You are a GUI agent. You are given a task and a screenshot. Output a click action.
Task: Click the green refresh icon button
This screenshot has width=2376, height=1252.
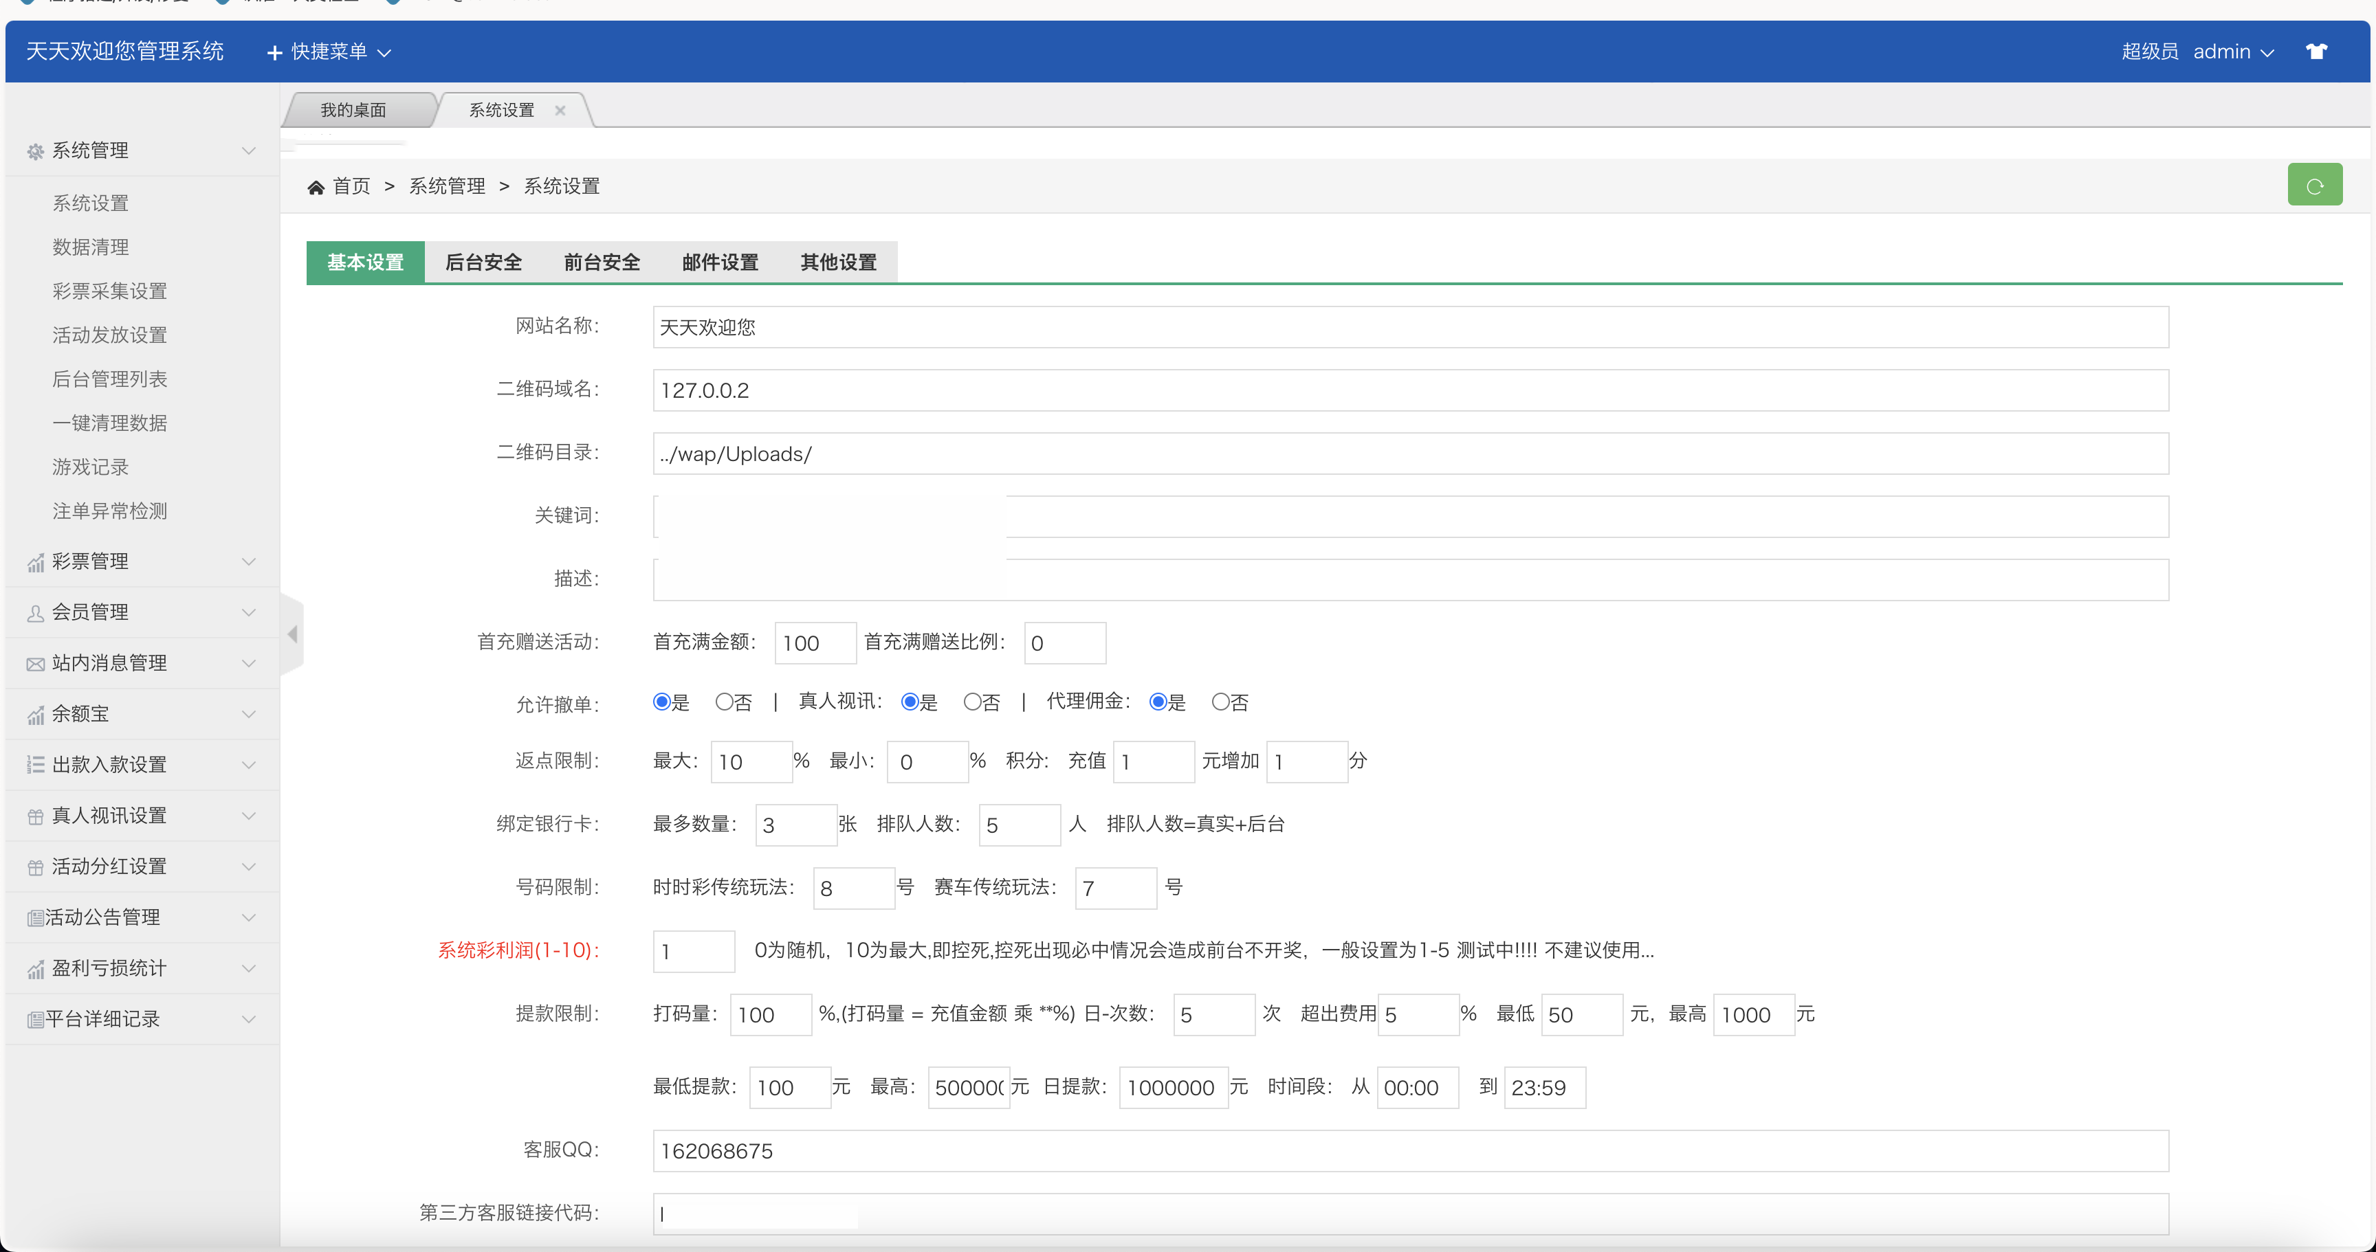tap(2313, 186)
